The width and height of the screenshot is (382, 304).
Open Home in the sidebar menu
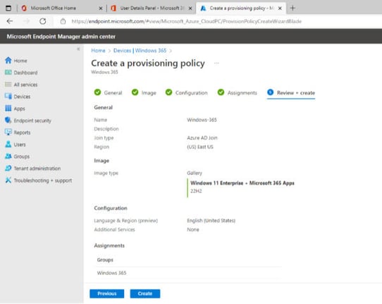click(20, 61)
